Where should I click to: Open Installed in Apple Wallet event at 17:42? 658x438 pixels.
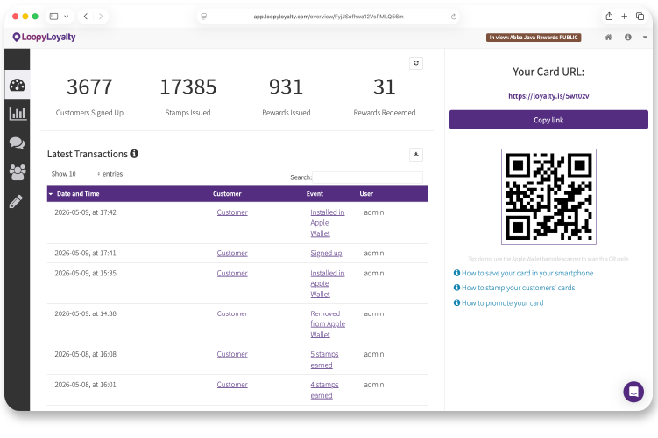point(328,223)
